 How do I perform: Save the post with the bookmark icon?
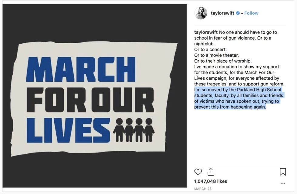click(x=282, y=172)
